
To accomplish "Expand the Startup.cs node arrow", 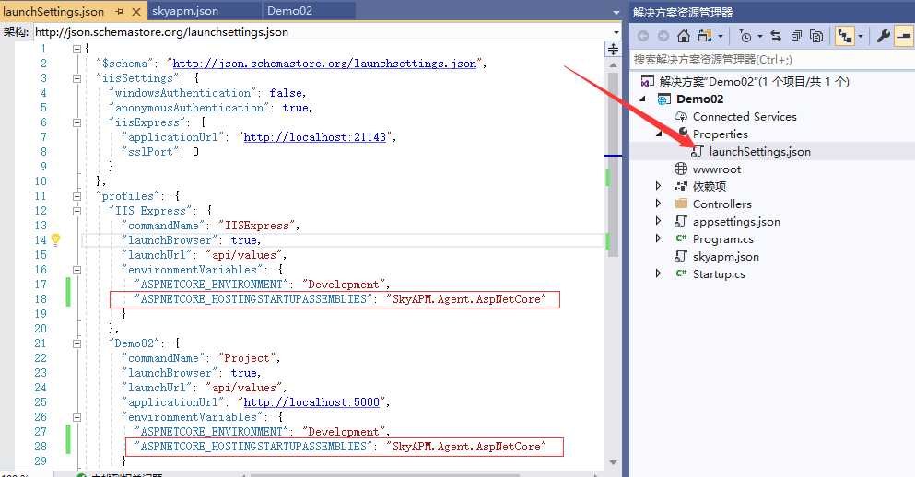I will 659,273.
